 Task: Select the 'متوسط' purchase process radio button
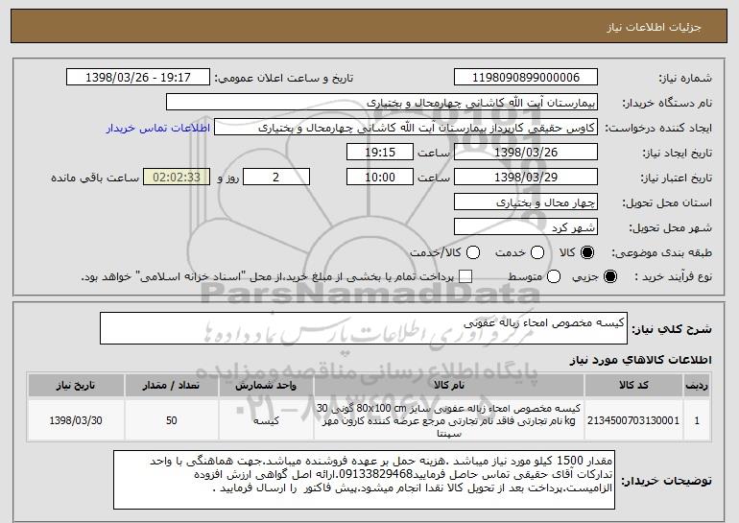pyautogui.click(x=554, y=276)
